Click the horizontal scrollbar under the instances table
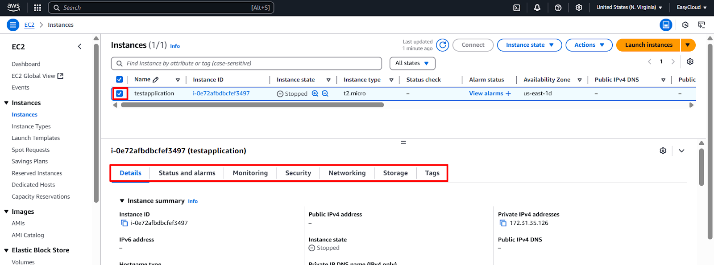The width and height of the screenshot is (714, 265). [x=252, y=105]
